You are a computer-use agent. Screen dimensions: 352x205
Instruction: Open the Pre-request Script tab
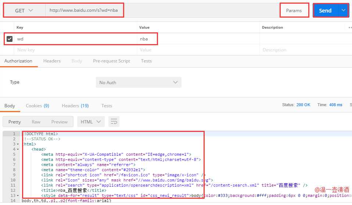(x=112, y=61)
